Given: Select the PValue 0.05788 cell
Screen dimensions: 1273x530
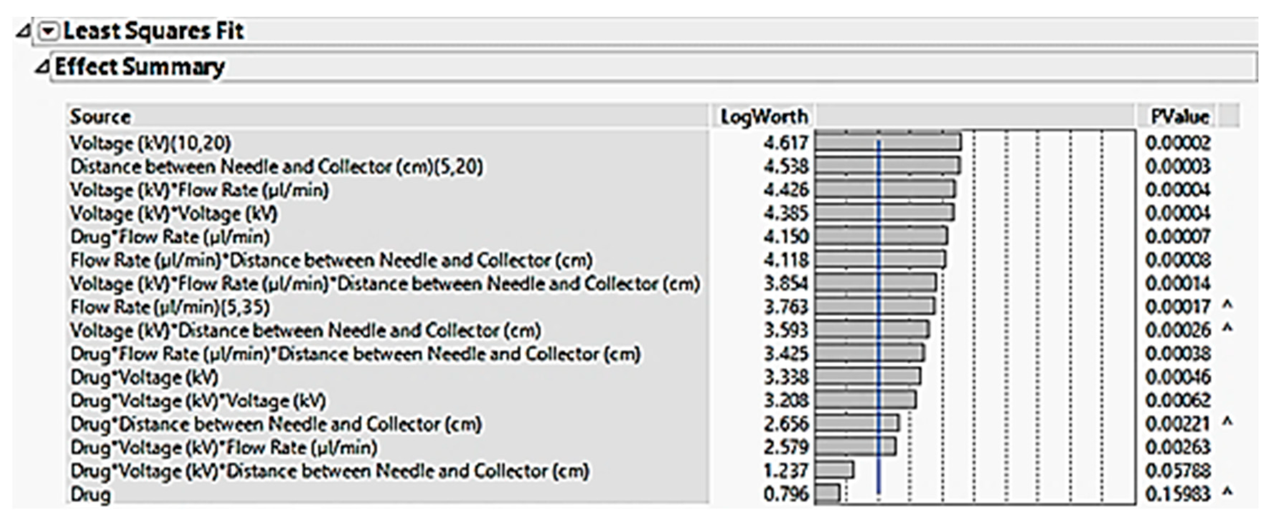Looking at the screenshot, I should coord(1178,471).
